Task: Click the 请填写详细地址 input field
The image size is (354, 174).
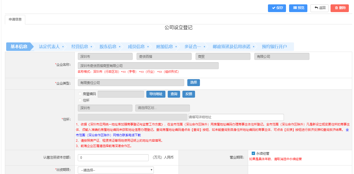Action: (236, 117)
